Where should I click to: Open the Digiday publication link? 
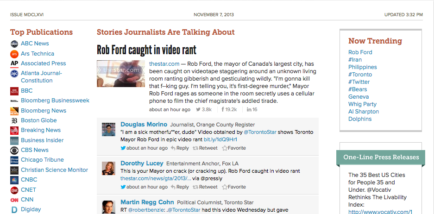click(31, 209)
